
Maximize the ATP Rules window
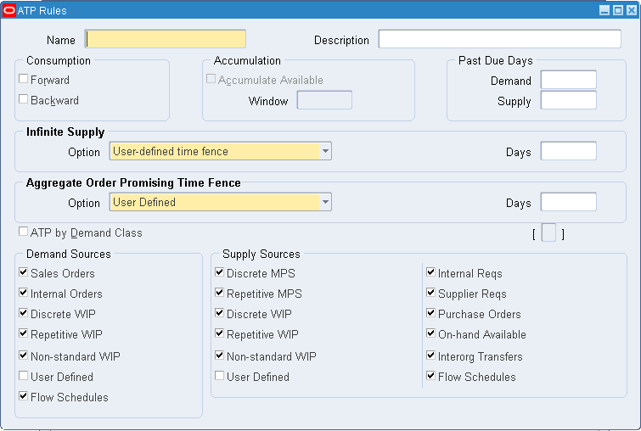618,10
